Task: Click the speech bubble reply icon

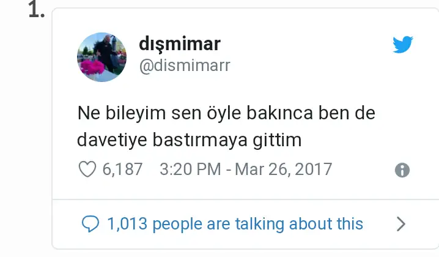Action: coord(90,224)
